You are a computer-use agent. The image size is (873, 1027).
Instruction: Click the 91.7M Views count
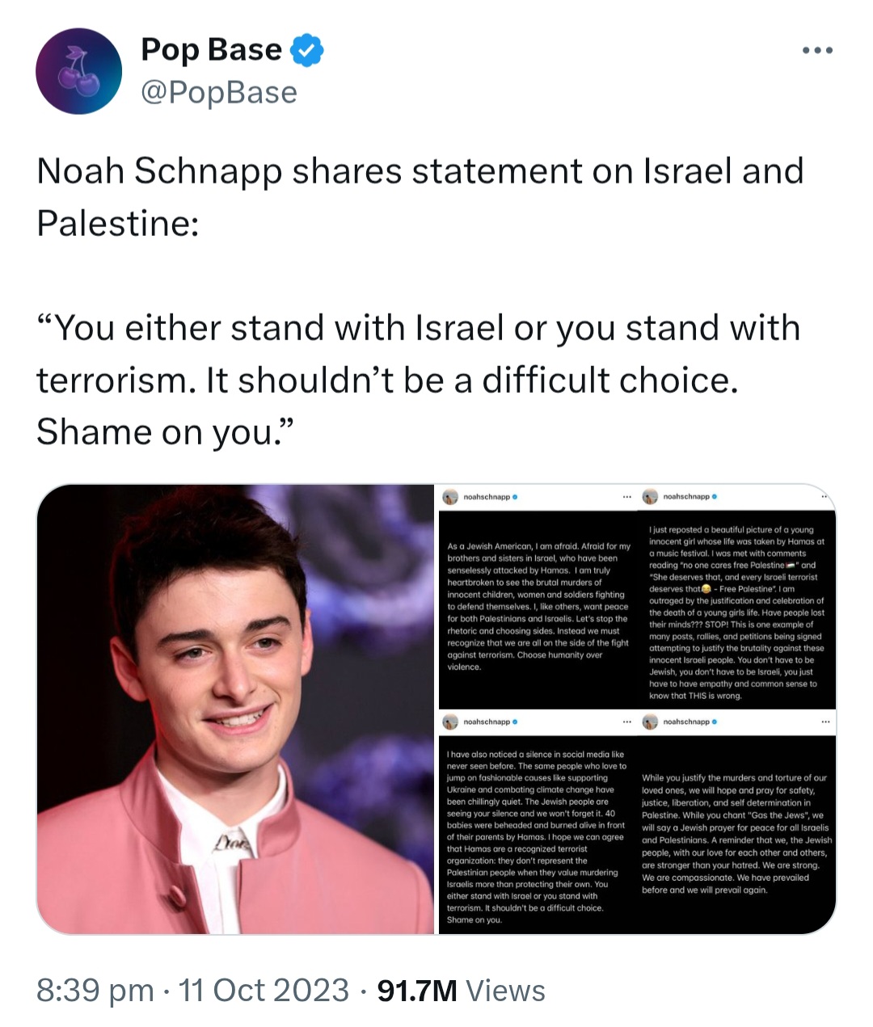point(462,991)
